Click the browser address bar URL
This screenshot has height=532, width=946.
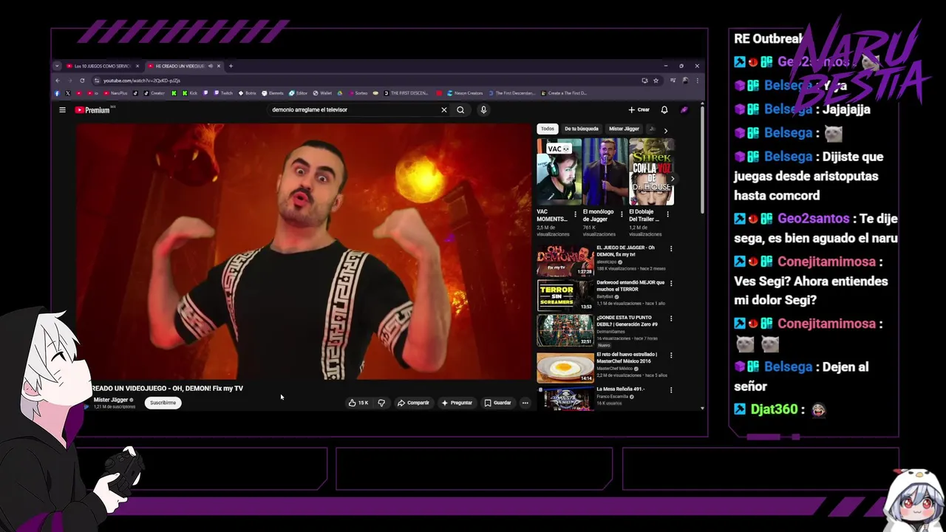[x=142, y=81]
